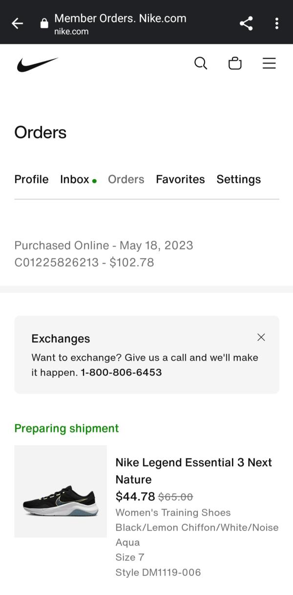Image resolution: width=293 pixels, height=595 pixels.
Task: Open the hamburger navigation menu
Action: click(x=269, y=63)
